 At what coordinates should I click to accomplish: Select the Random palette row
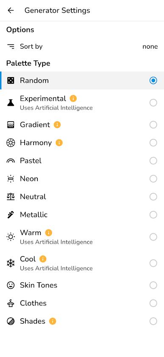(x=82, y=81)
